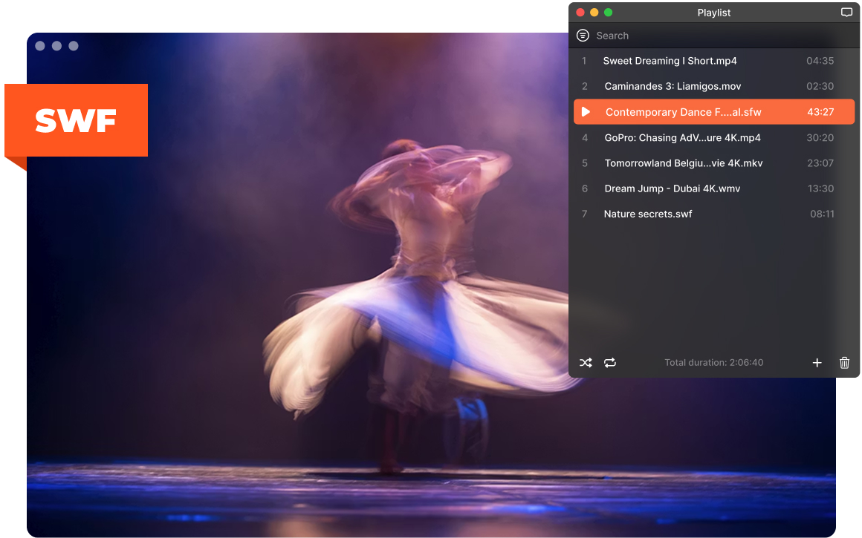Delete items with the trash icon
The height and width of the screenshot is (538, 862).
coord(844,363)
